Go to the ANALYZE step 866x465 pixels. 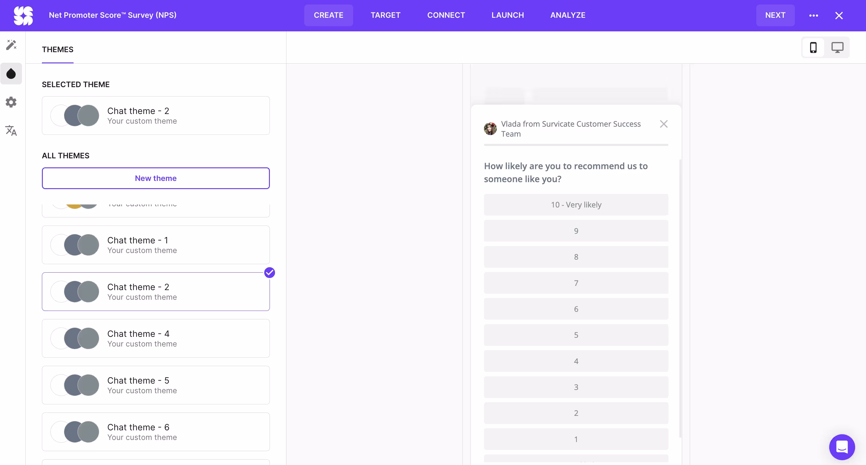pyautogui.click(x=568, y=15)
